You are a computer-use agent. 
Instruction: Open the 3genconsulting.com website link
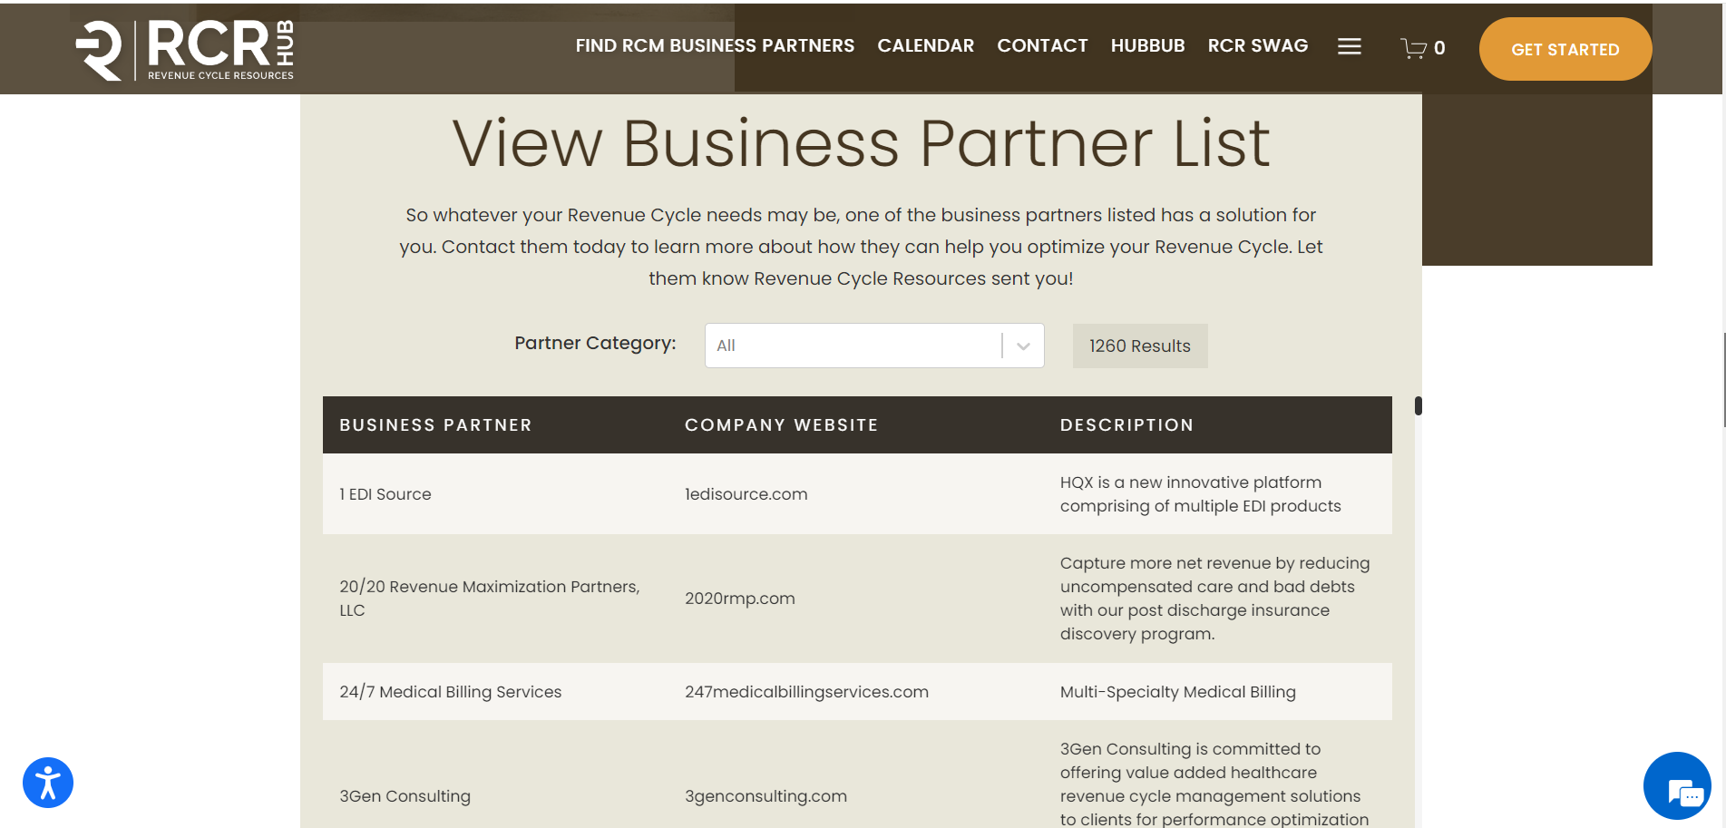tap(765, 796)
